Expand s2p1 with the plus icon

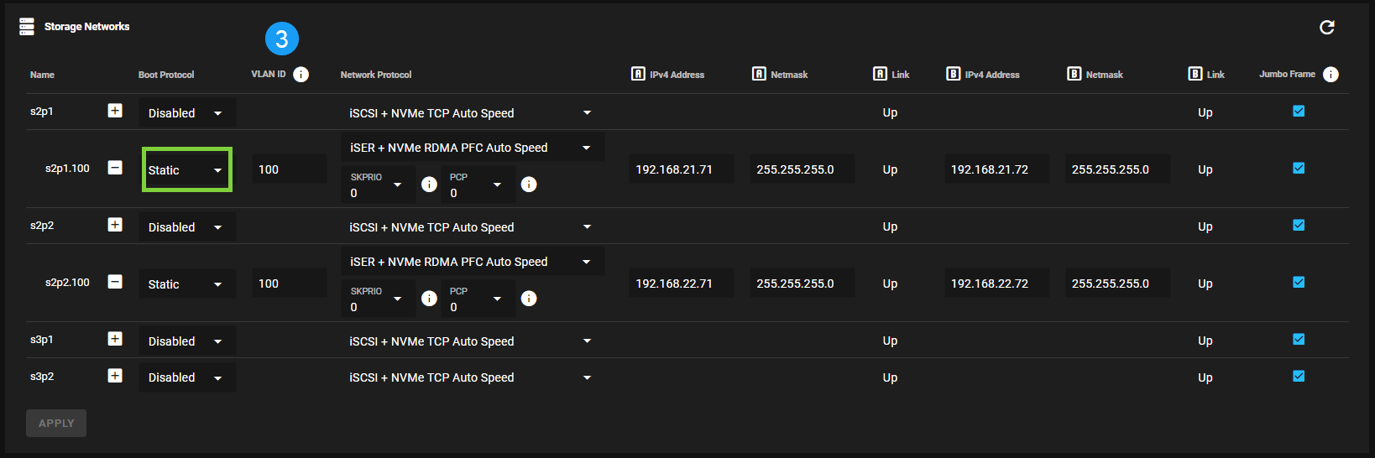[115, 111]
